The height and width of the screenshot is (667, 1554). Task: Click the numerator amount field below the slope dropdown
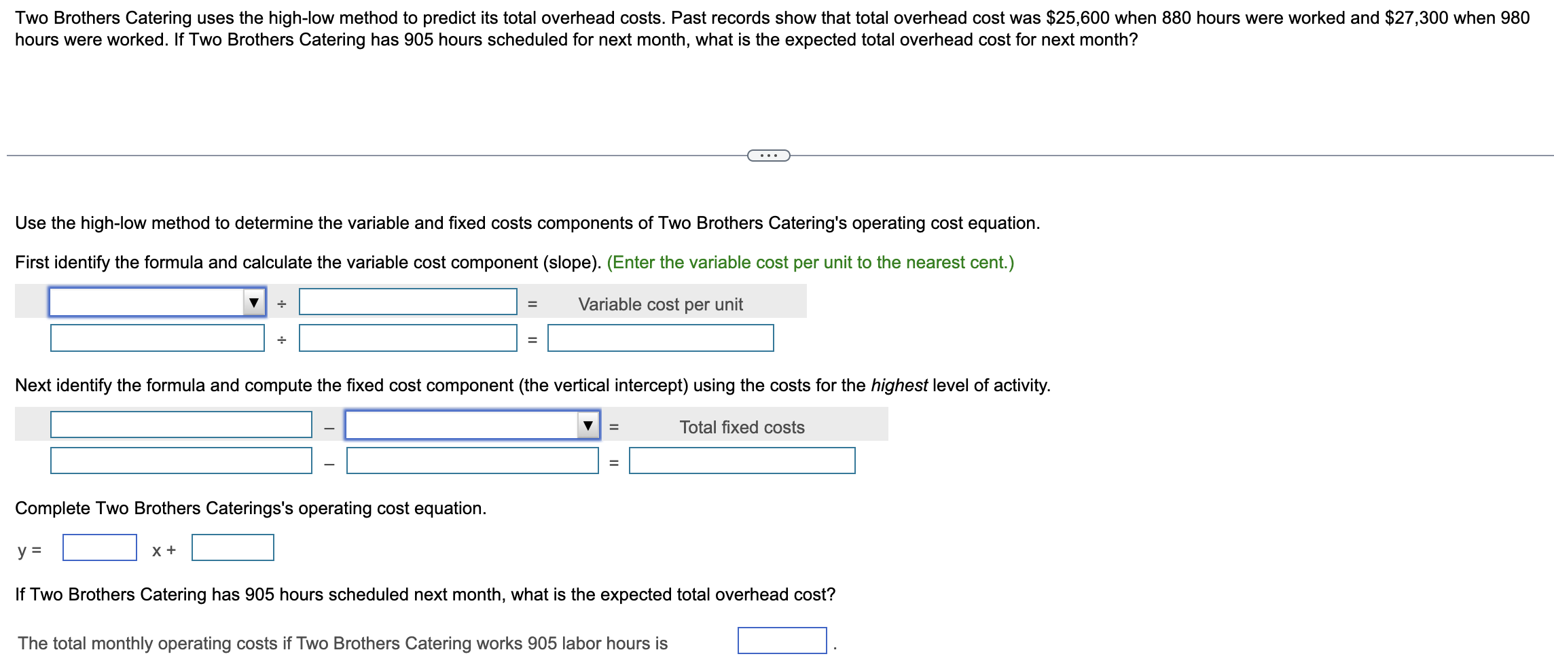point(156,338)
